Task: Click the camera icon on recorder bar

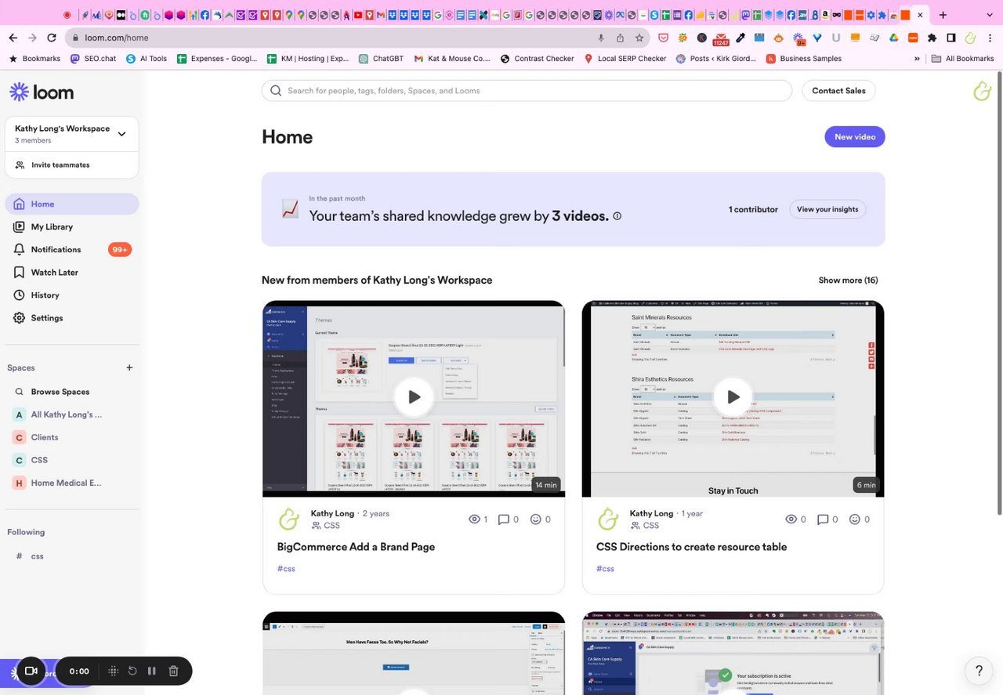Action: click(31, 671)
